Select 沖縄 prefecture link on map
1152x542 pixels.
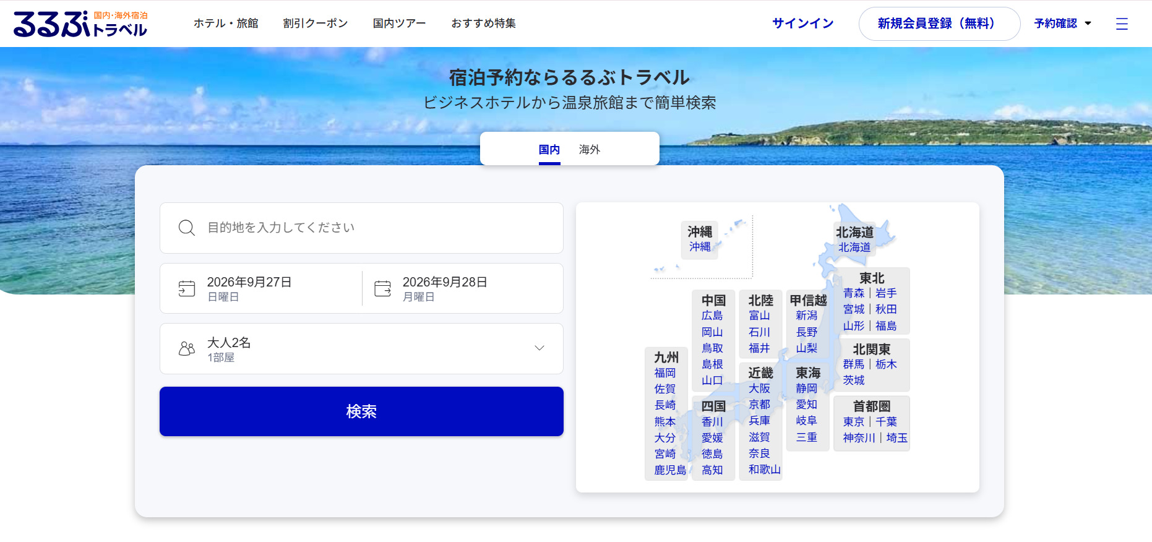point(700,247)
